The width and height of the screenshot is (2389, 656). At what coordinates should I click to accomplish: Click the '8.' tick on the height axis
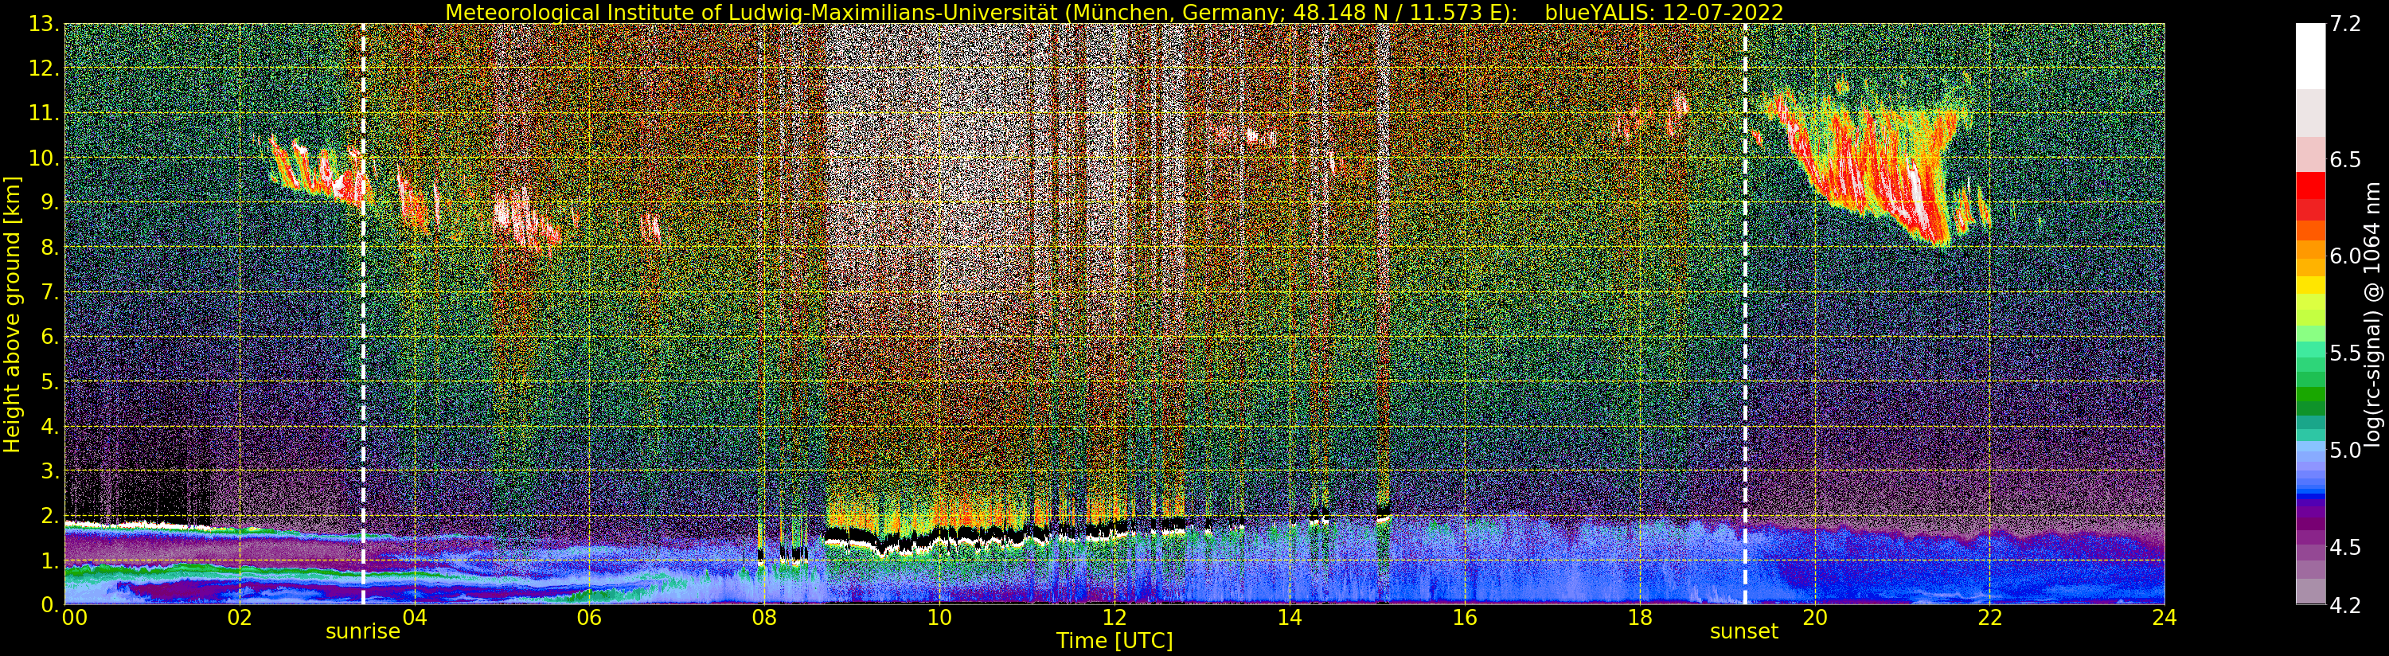point(50,247)
